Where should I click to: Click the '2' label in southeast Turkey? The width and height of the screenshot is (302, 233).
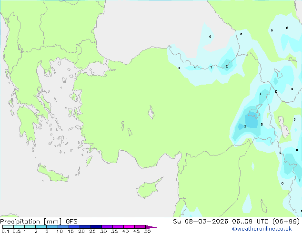click(x=245, y=126)
